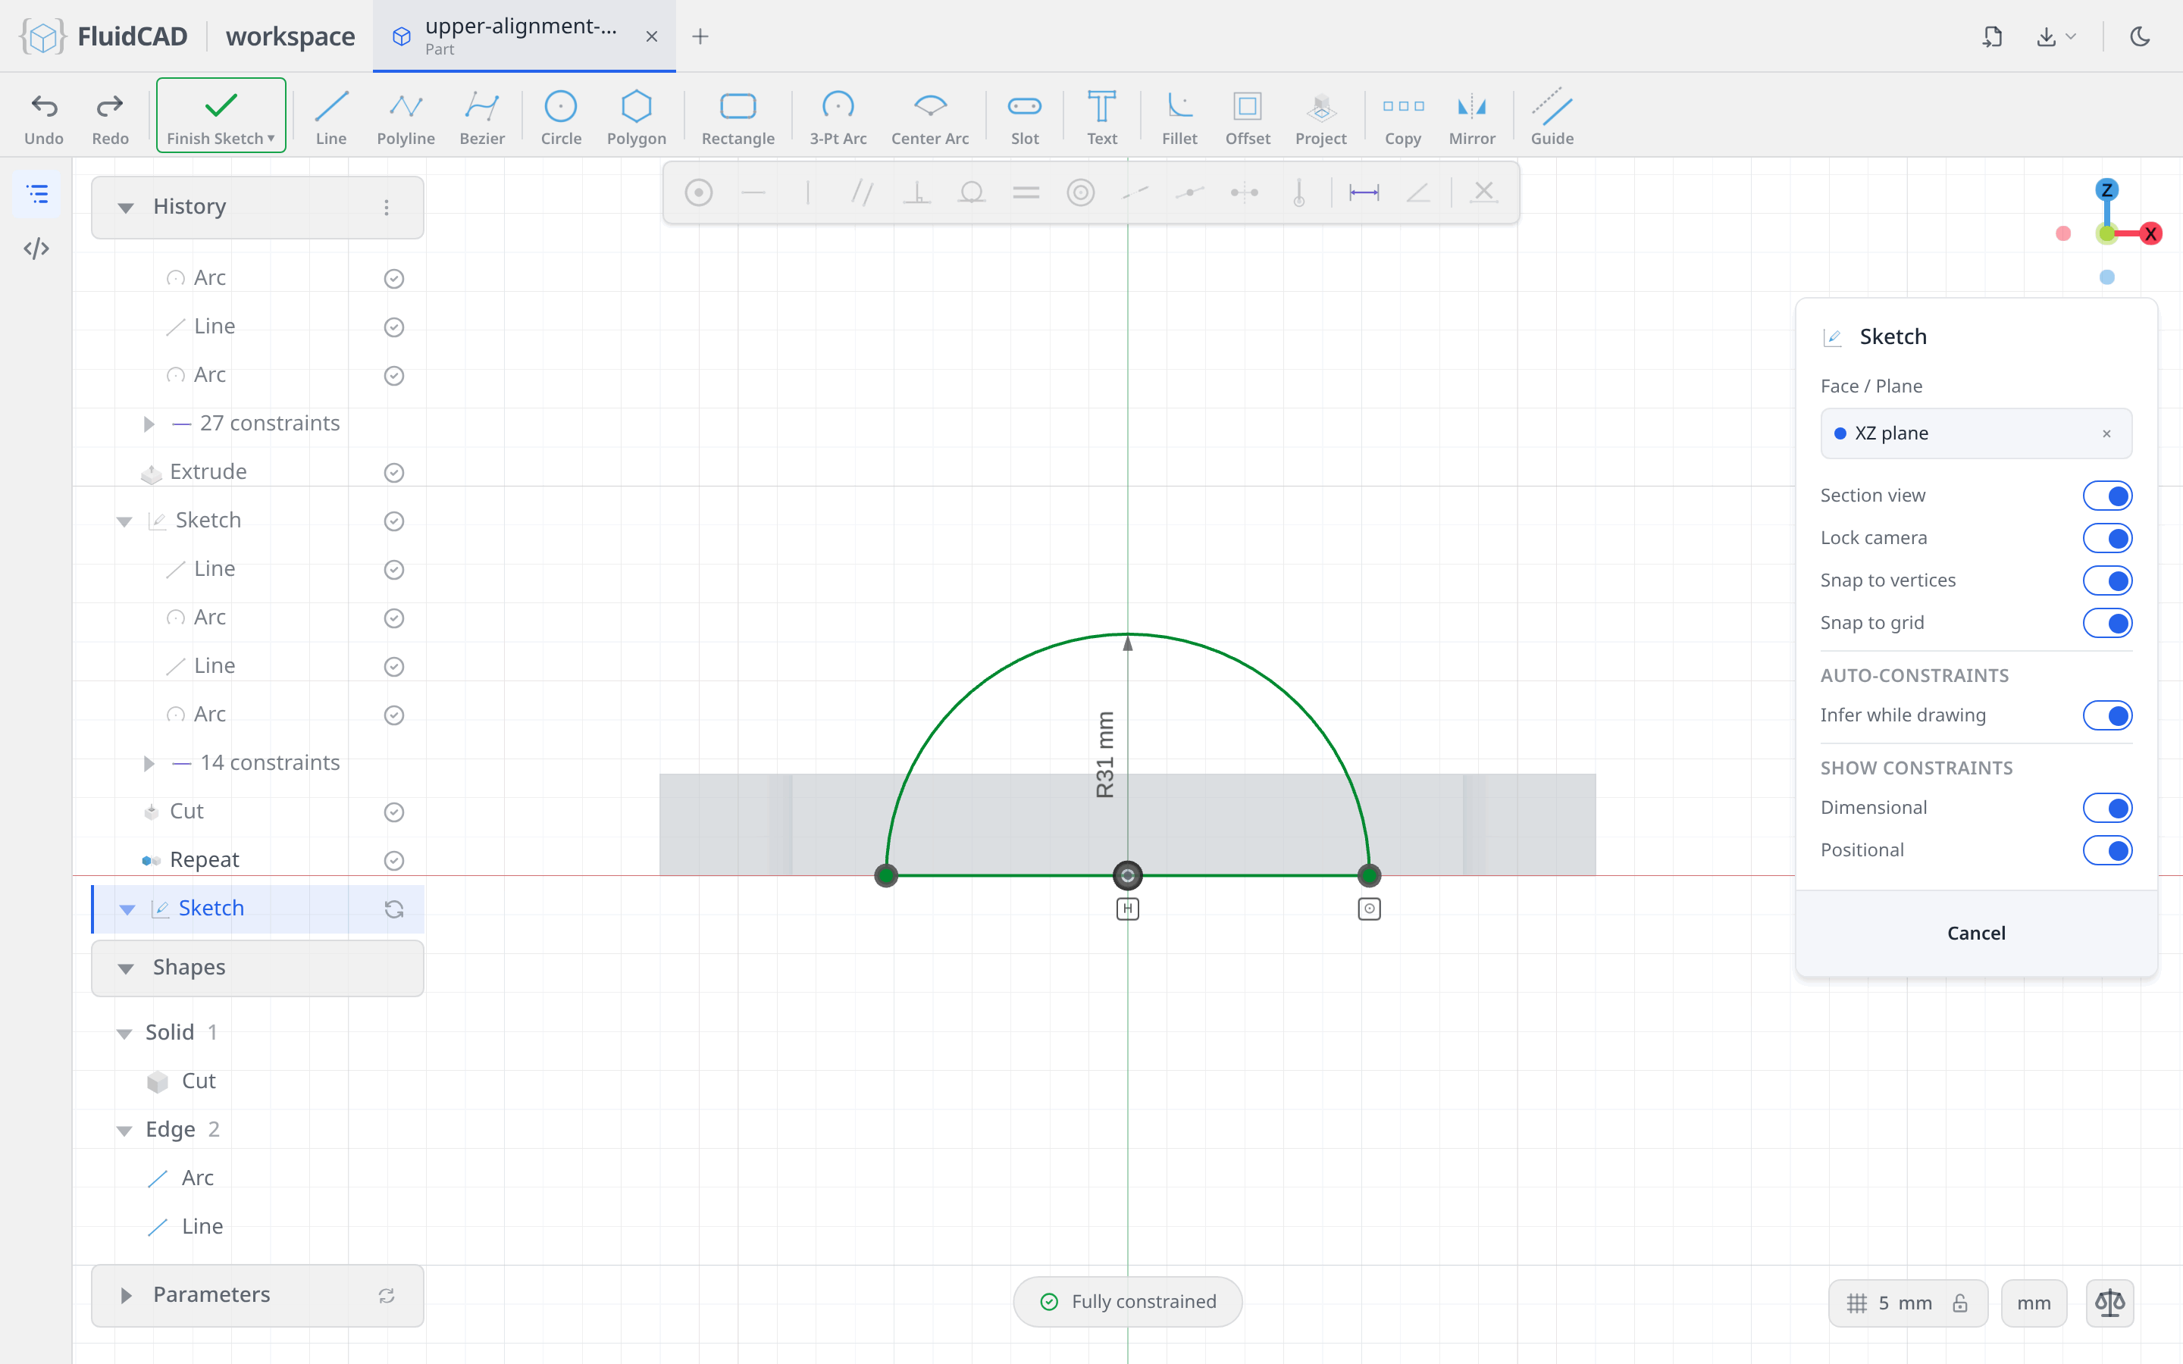Open the mm units button
This screenshot has width=2183, height=1364.
pyautogui.click(x=2033, y=1303)
